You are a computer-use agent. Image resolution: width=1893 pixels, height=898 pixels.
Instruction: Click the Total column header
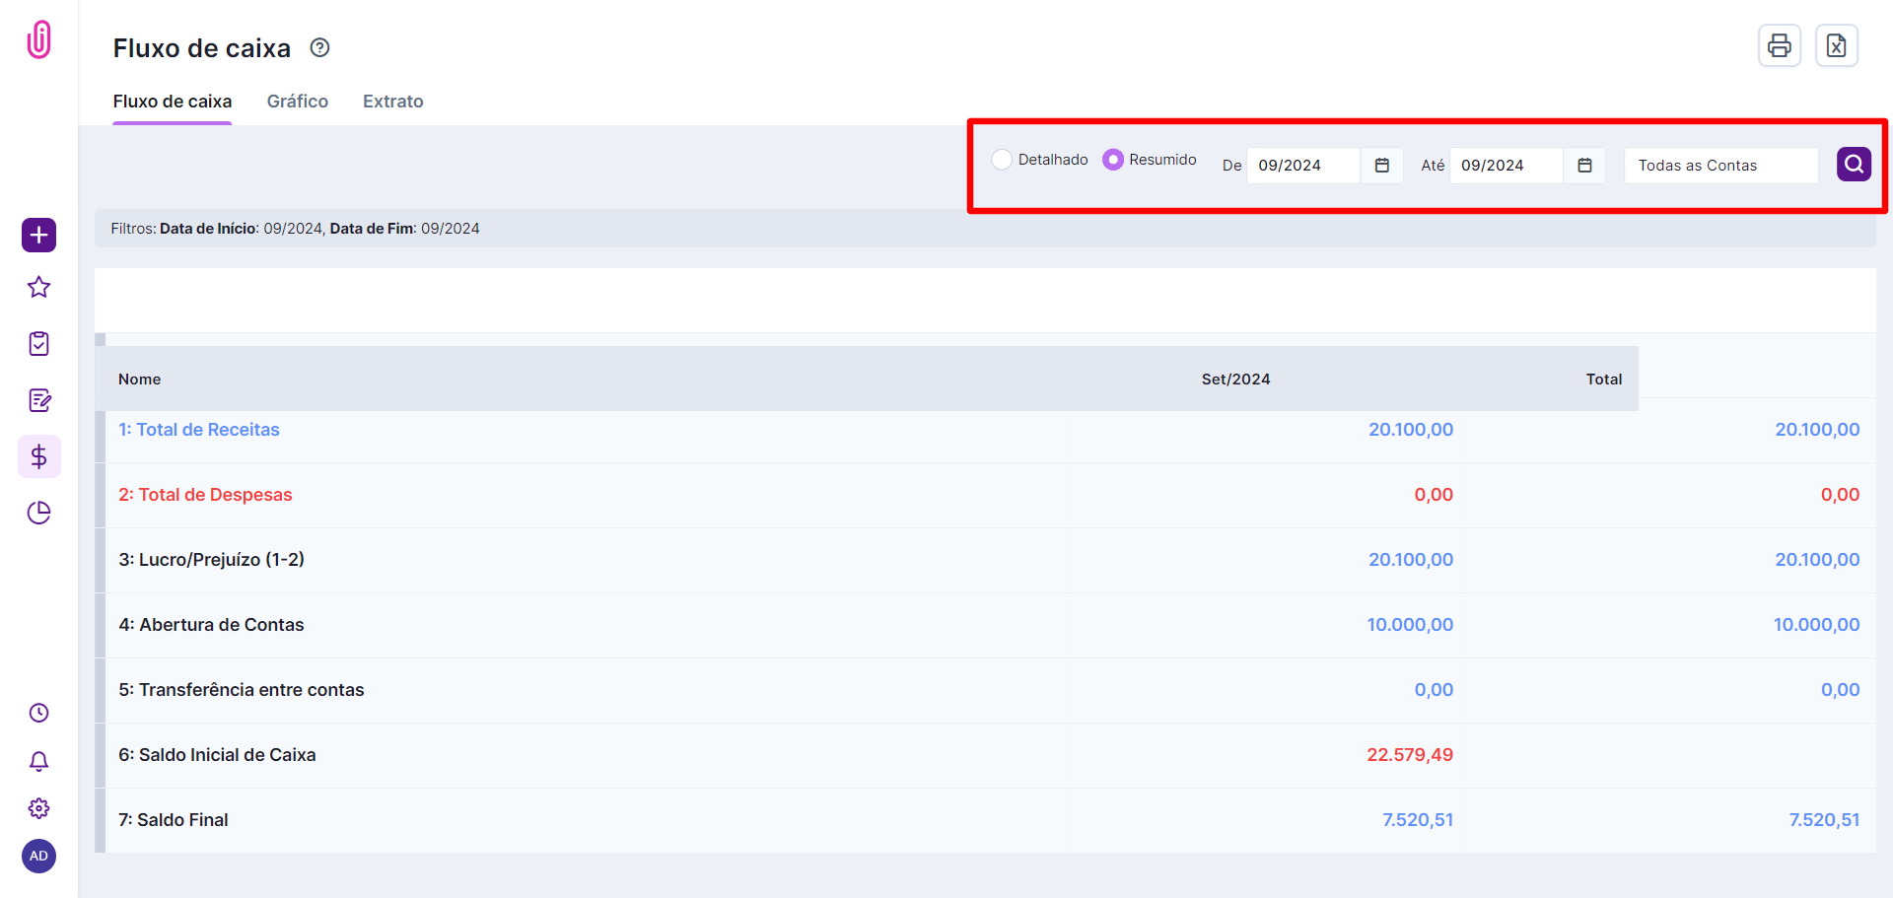click(x=1604, y=380)
